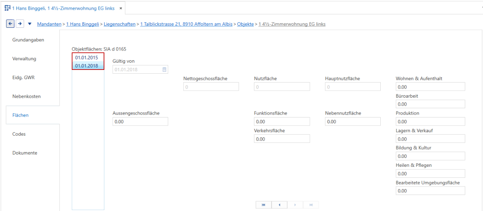Click the Nebennutzfläche field

353,122
